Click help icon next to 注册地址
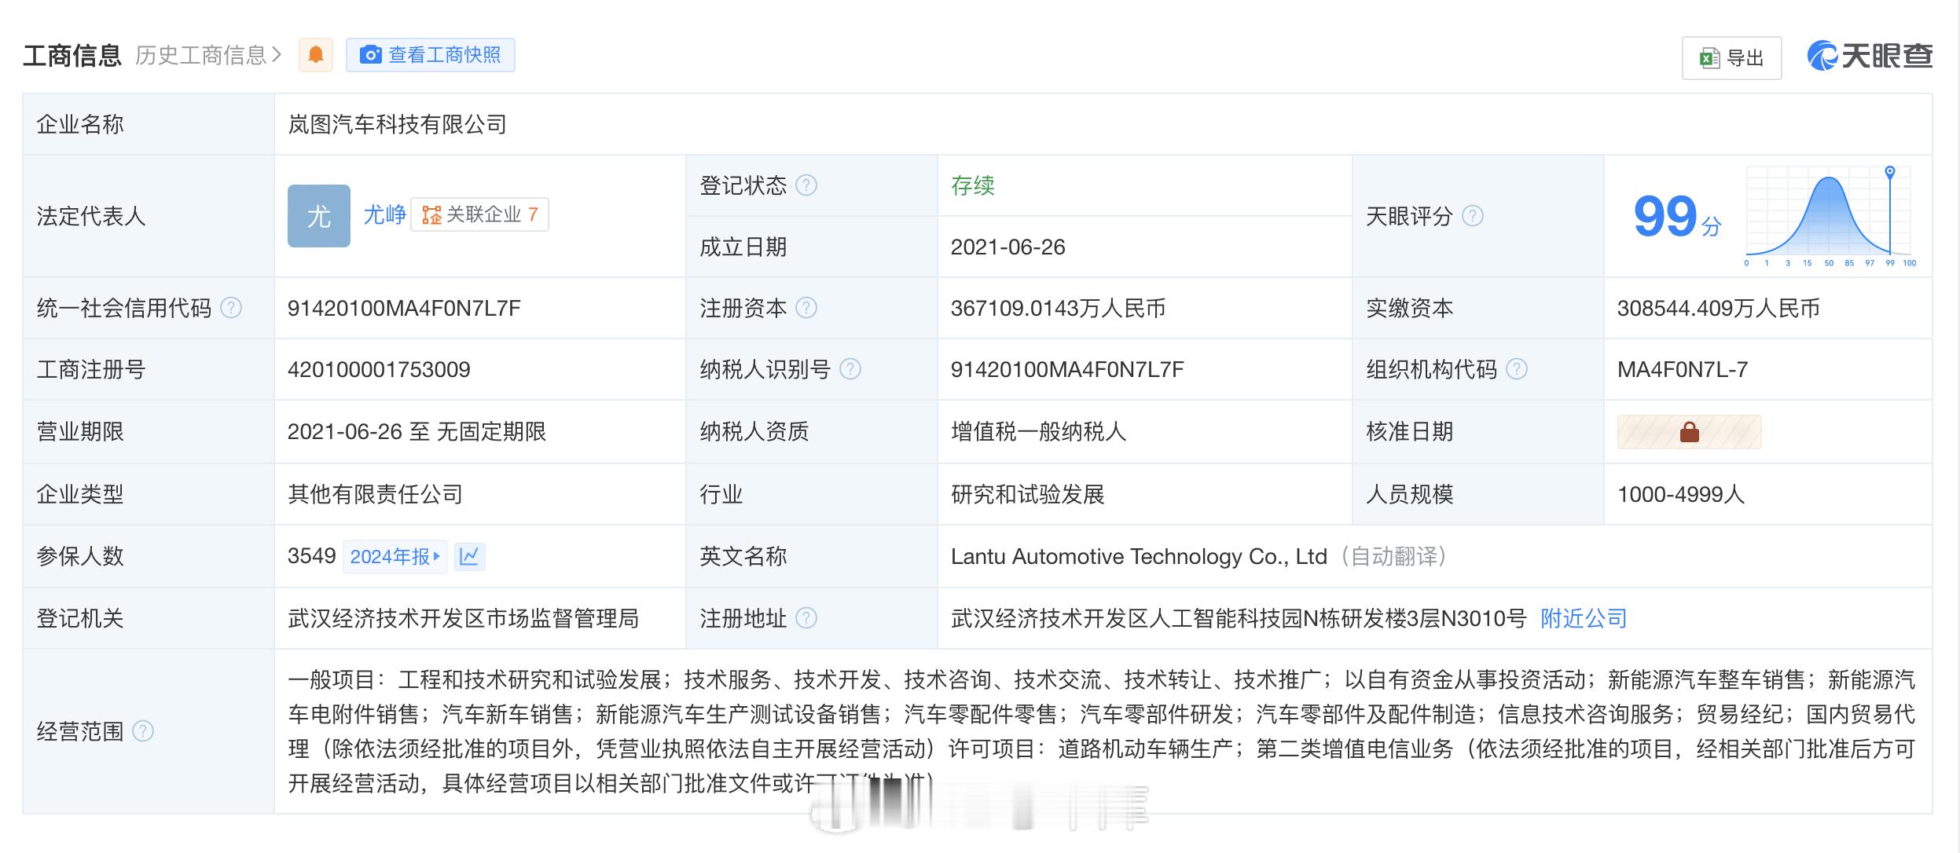The height and width of the screenshot is (853, 1960). click(x=806, y=618)
